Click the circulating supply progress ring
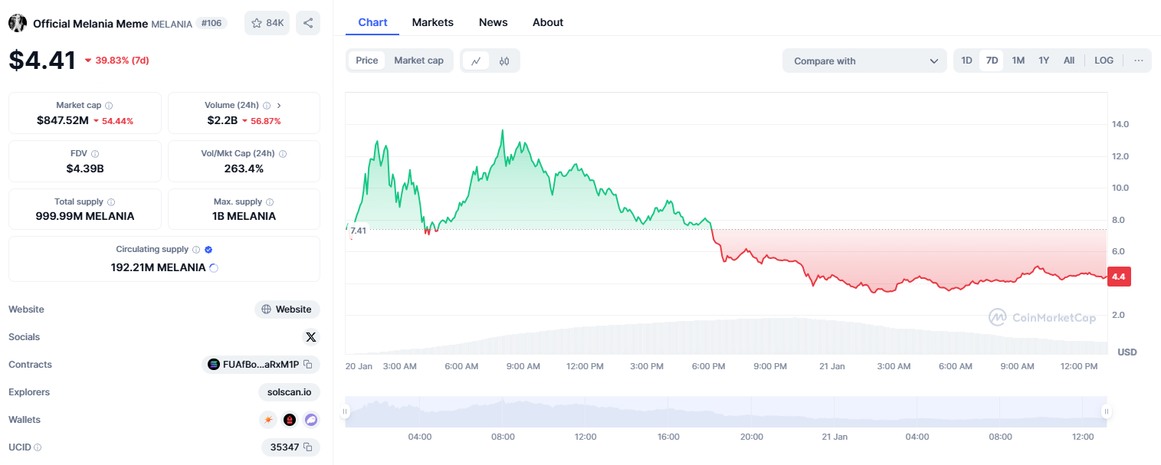 [x=214, y=267]
